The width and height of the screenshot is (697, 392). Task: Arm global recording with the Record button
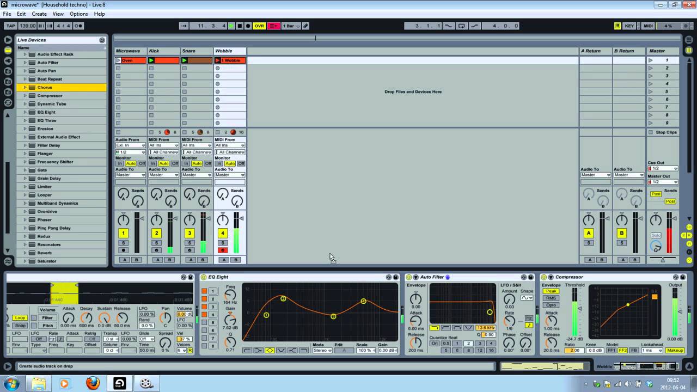click(x=248, y=26)
